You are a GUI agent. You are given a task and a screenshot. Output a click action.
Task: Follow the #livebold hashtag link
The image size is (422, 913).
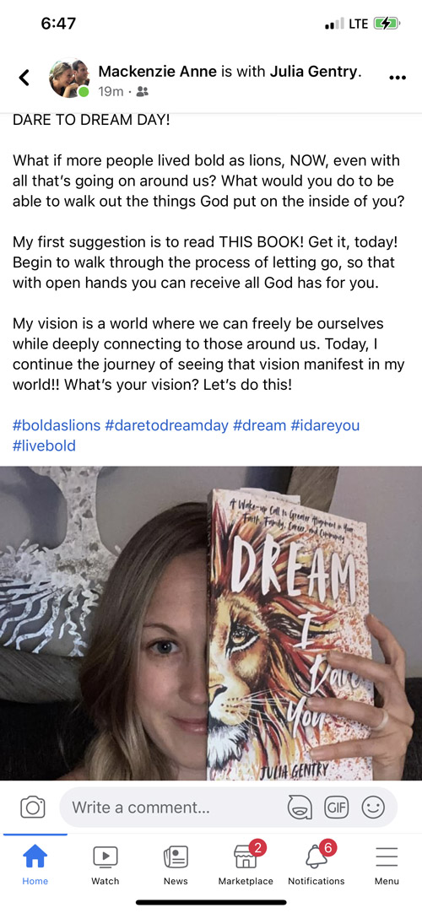click(x=44, y=446)
